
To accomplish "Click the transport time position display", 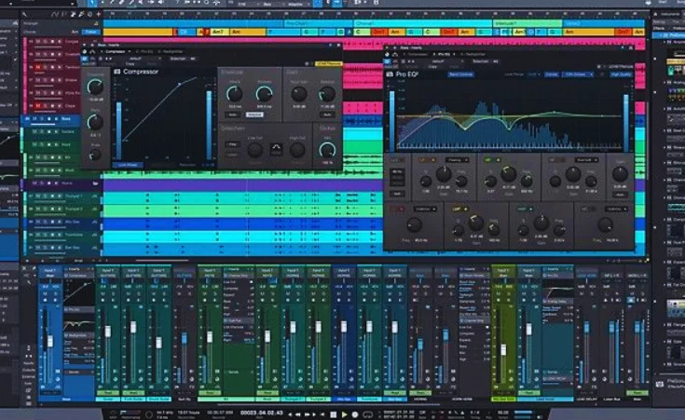I will click(x=261, y=413).
